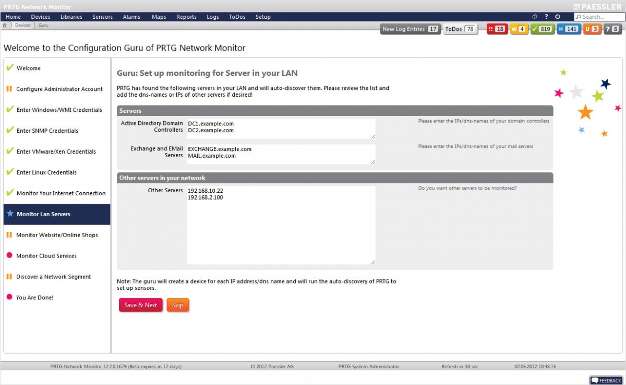Viewport: 626px width, 385px height.
Task: Click the New Log Entries button
Action: click(x=411, y=29)
